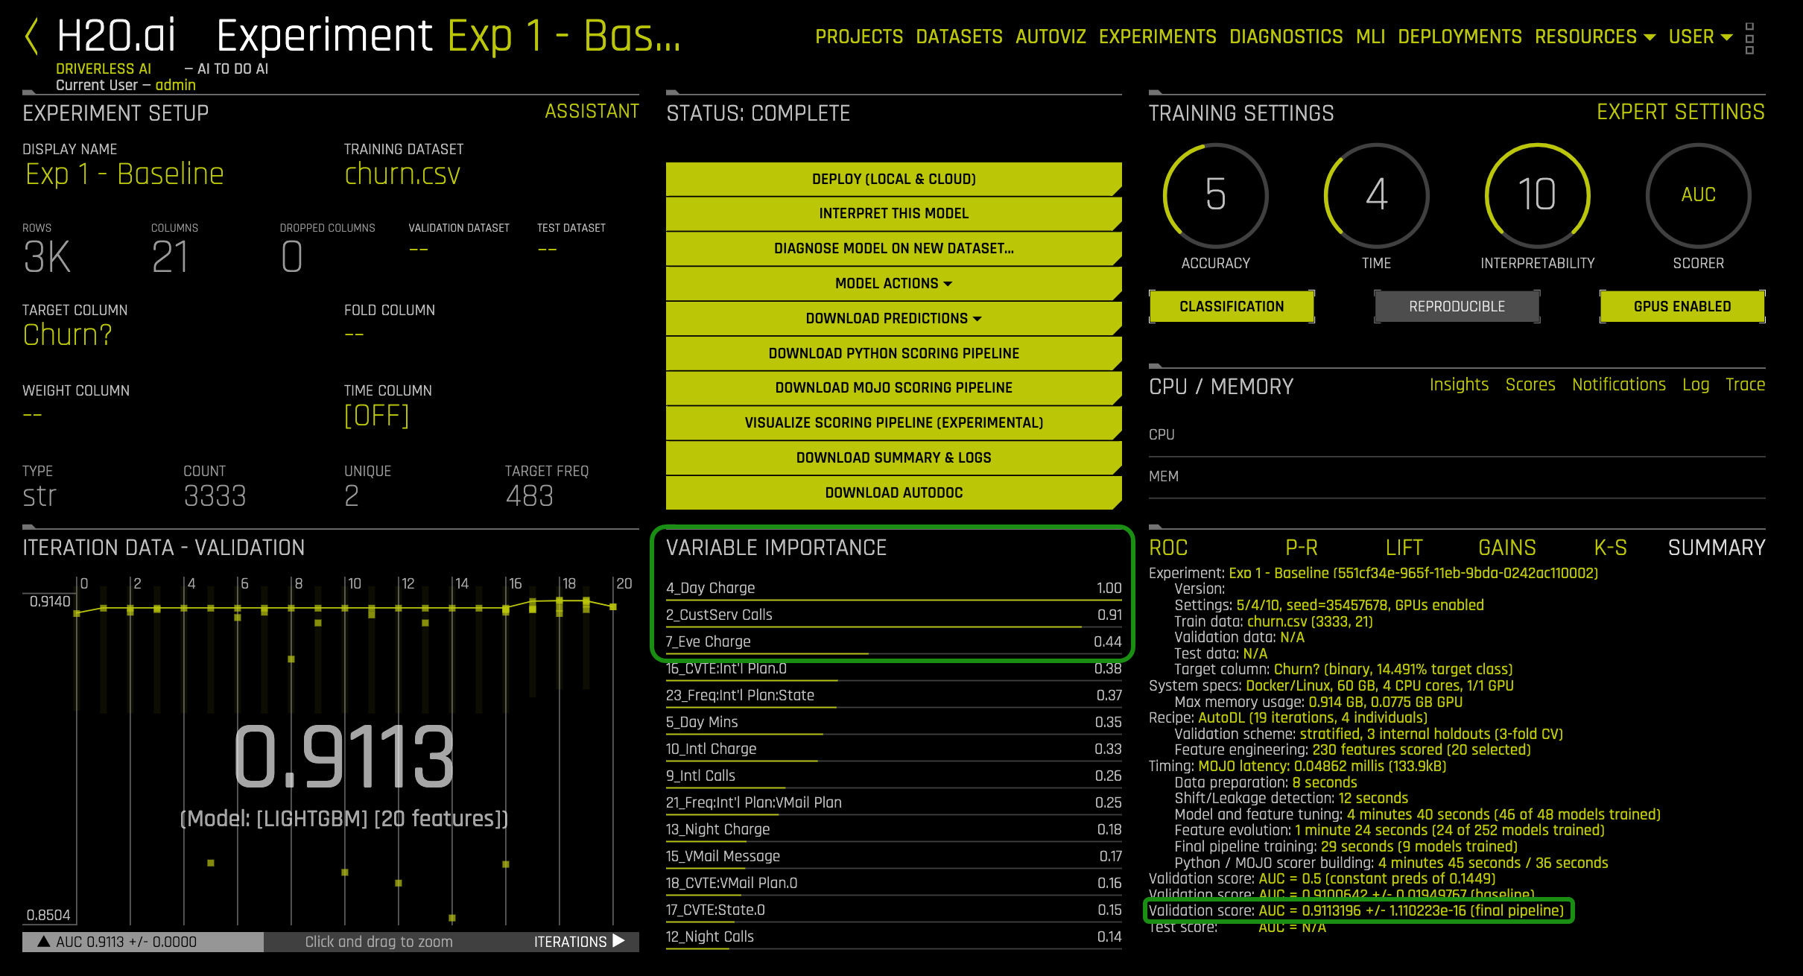Image resolution: width=1803 pixels, height=976 pixels.
Task: Click DOWNLOAD AUTODOC button
Action: (893, 492)
